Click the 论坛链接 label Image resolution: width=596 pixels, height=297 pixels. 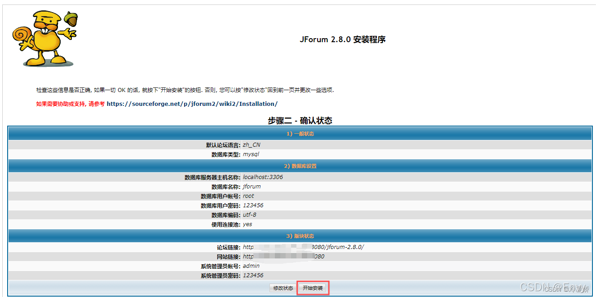click(229, 248)
